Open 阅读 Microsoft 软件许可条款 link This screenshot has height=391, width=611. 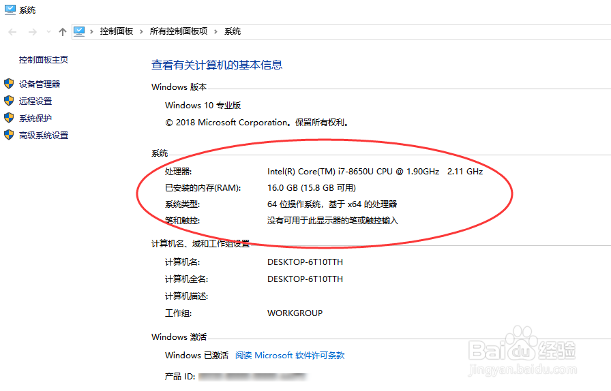tap(290, 356)
